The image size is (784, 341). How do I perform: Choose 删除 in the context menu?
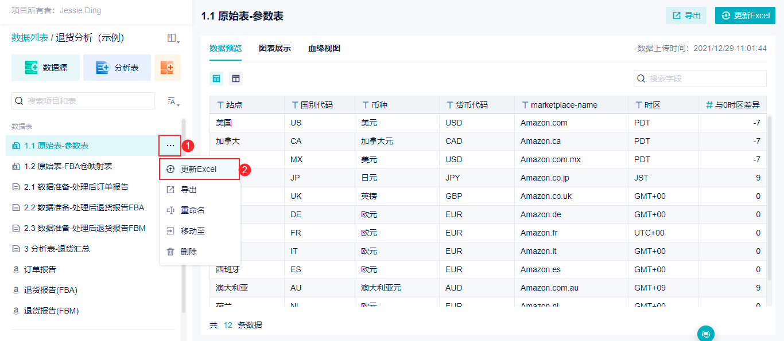pos(189,252)
